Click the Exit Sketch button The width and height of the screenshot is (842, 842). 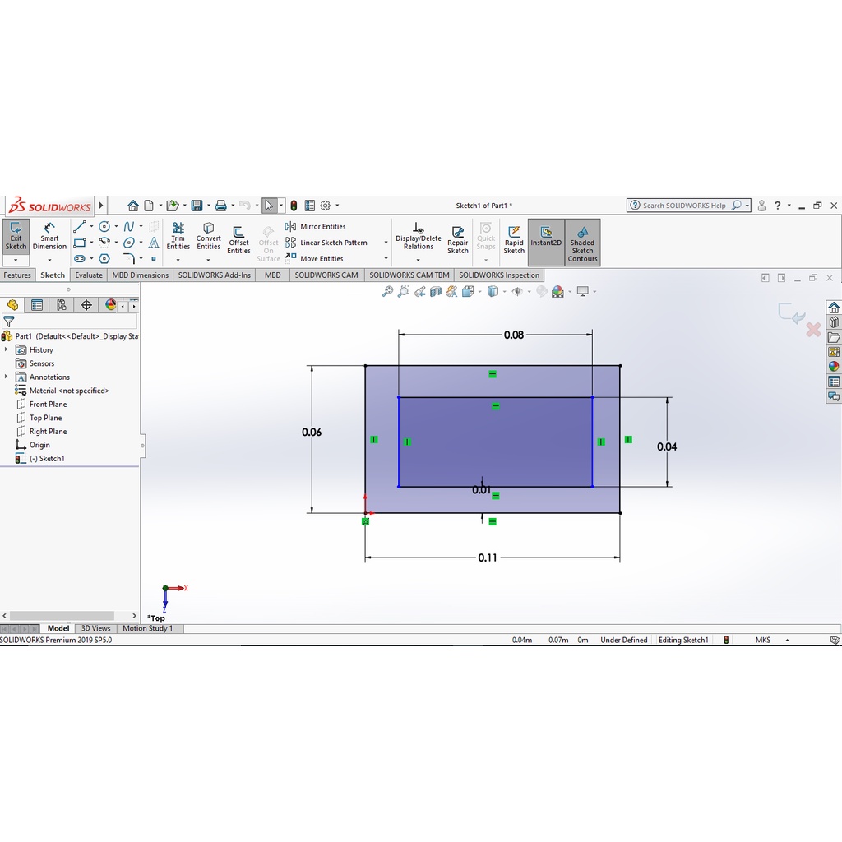[x=16, y=236]
